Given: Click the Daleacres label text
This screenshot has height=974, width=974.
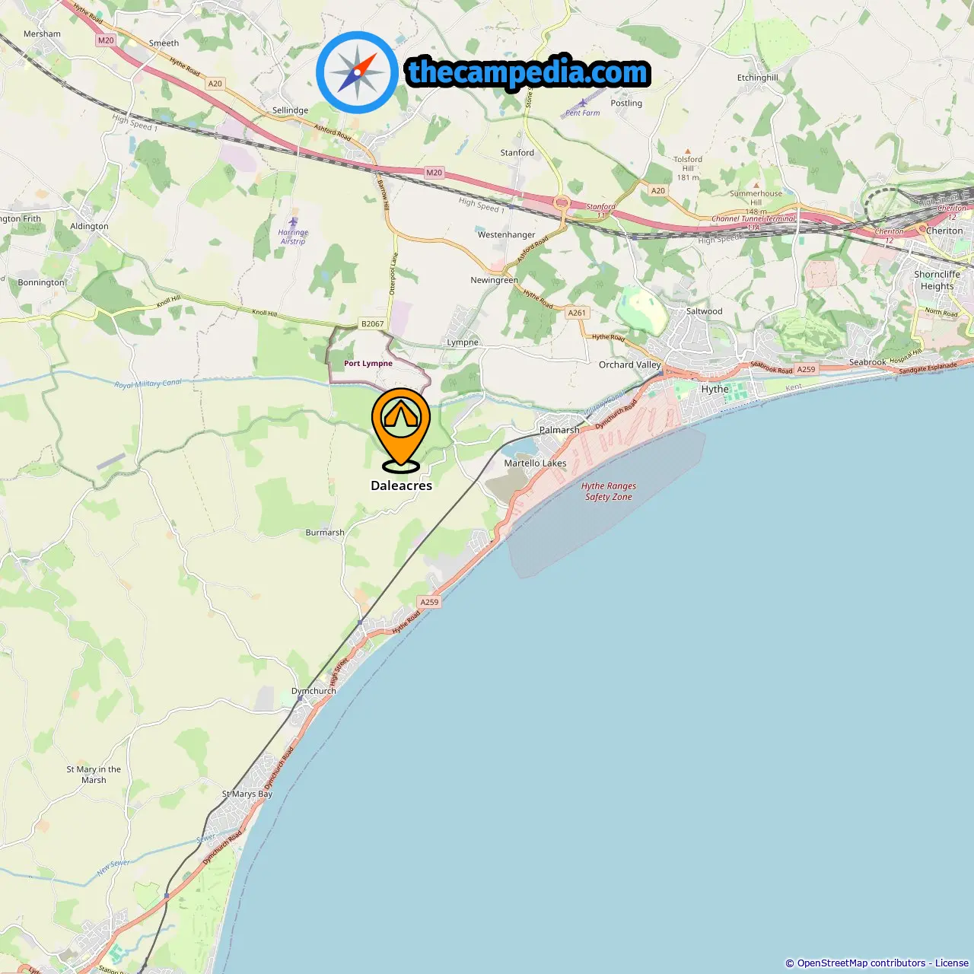Looking at the screenshot, I should point(401,485).
